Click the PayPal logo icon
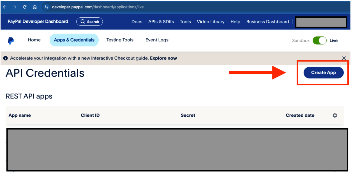 pyautogui.click(x=11, y=41)
